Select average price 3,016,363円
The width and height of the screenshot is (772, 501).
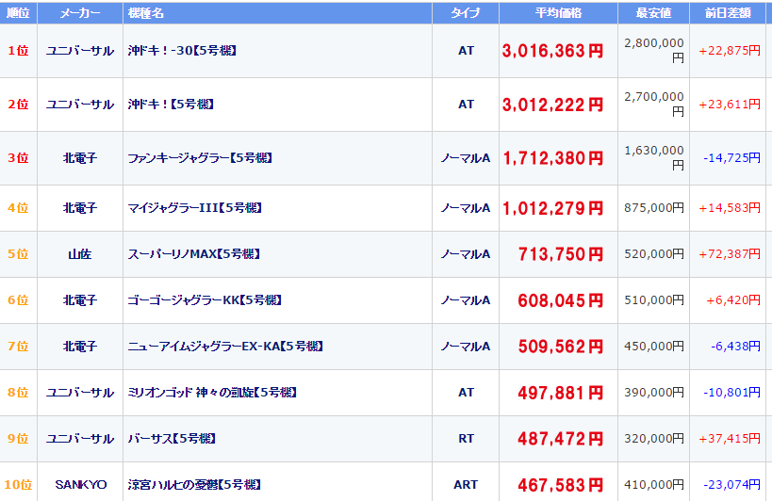pos(552,51)
